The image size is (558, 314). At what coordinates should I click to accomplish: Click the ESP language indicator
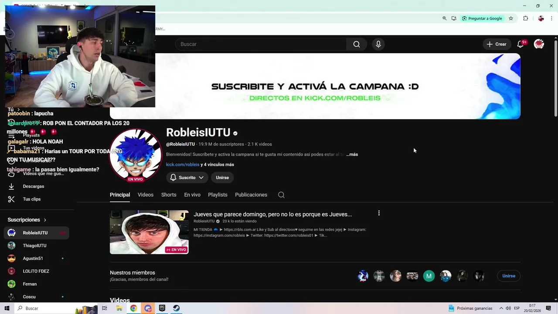coord(517,308)
